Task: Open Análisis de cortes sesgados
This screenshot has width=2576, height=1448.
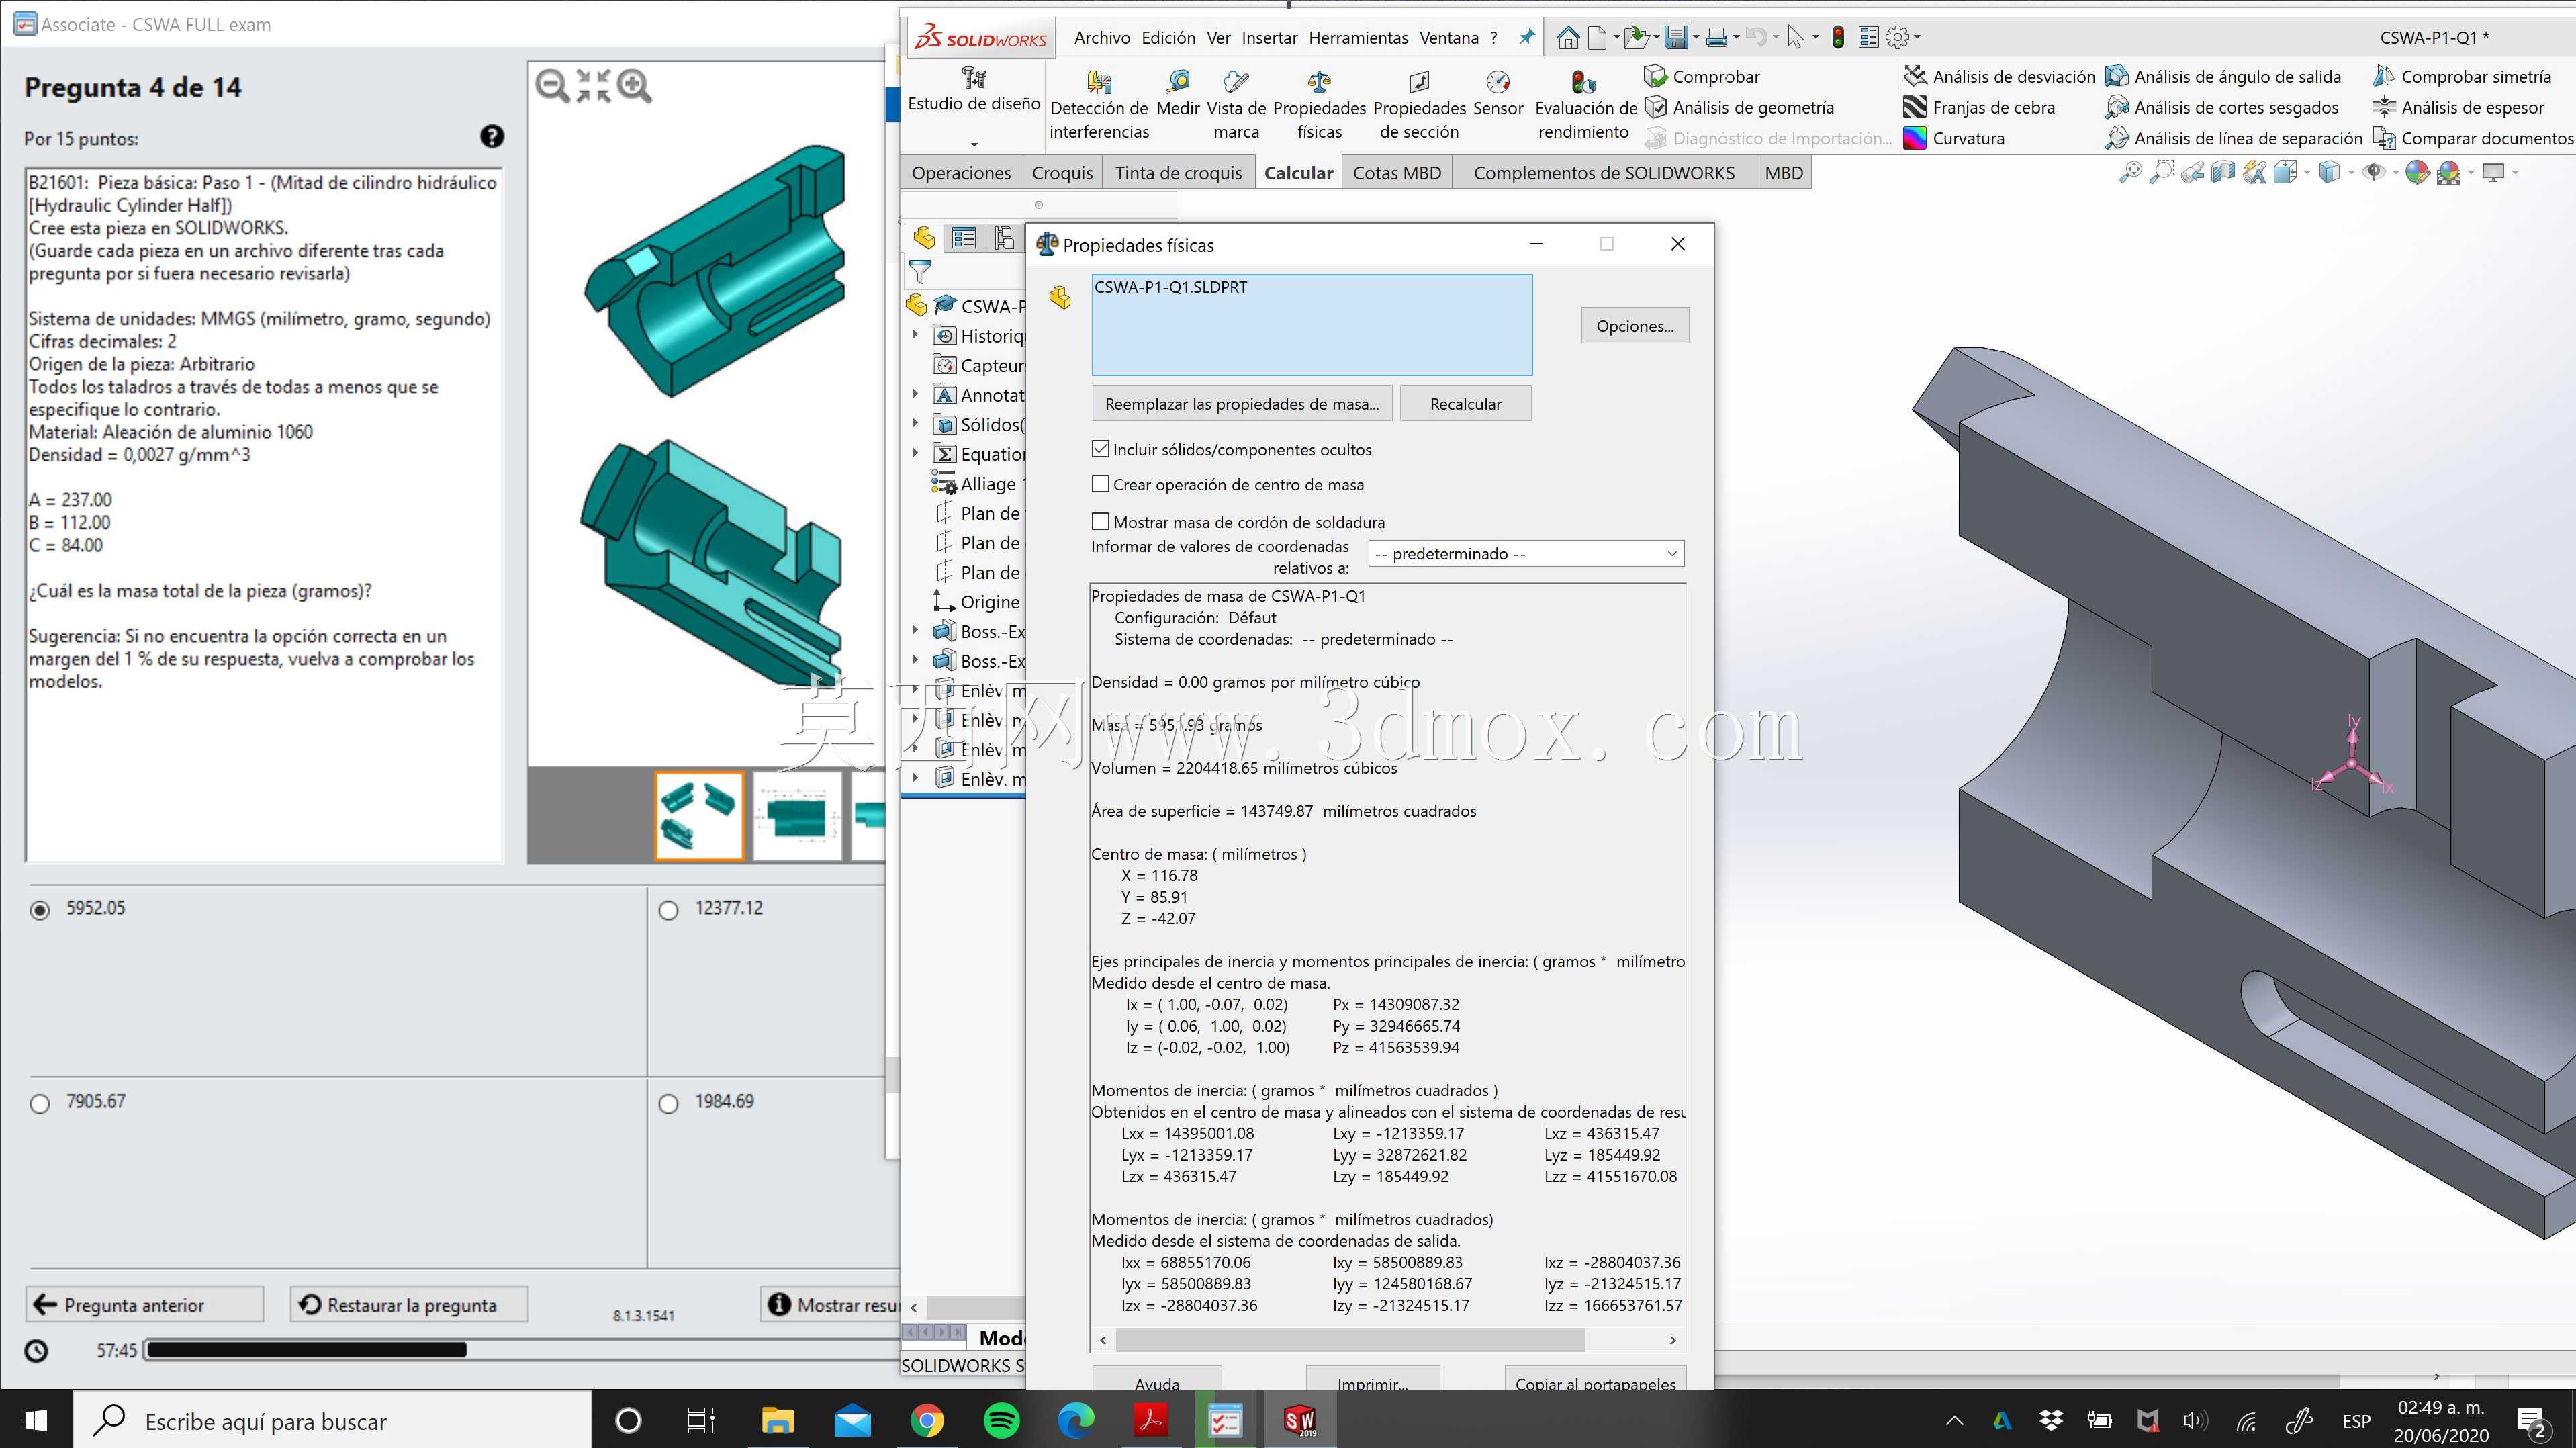Action: [2222, 107]
